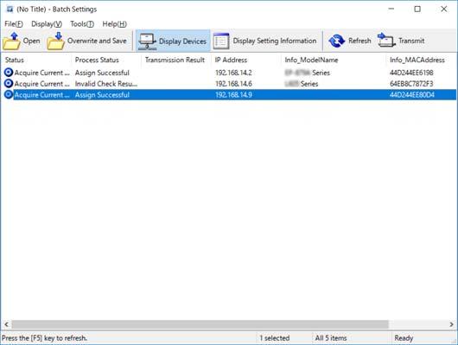Click status icon of selected 192.168.14.9 row
Screen dimensions: 458x345
9,94
